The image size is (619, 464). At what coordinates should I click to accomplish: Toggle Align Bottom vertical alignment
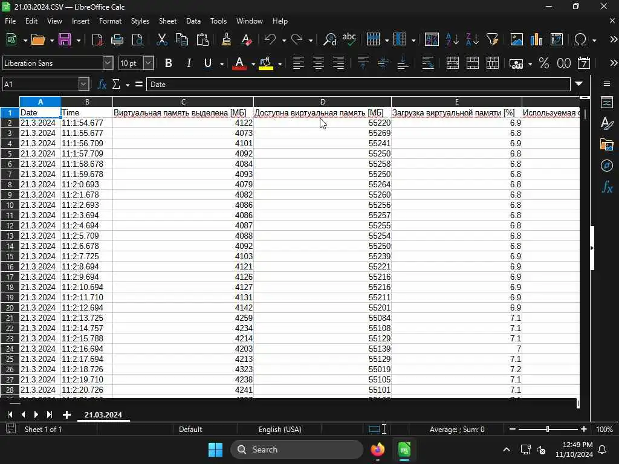(403, 63)
